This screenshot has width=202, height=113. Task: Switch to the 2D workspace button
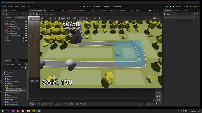[x=82, y=6]
